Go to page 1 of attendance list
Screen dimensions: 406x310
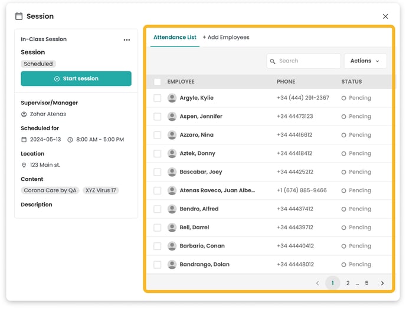(332, 283)
